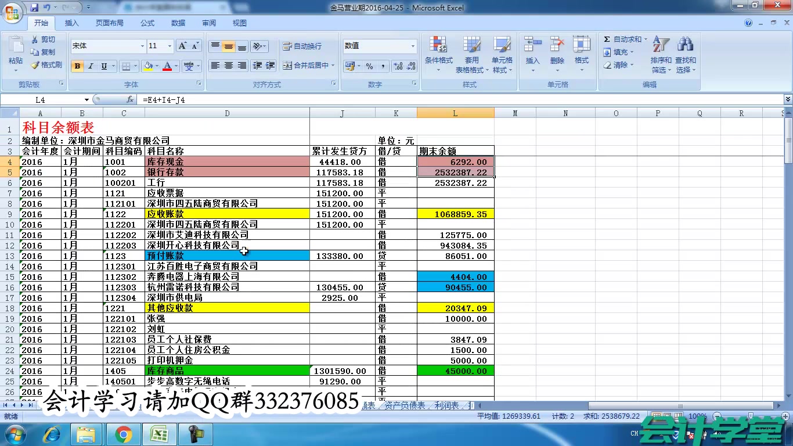Click the Delete (删除) cells button
The height and width of the screenshot is (446, 793).
coord(557,52)
